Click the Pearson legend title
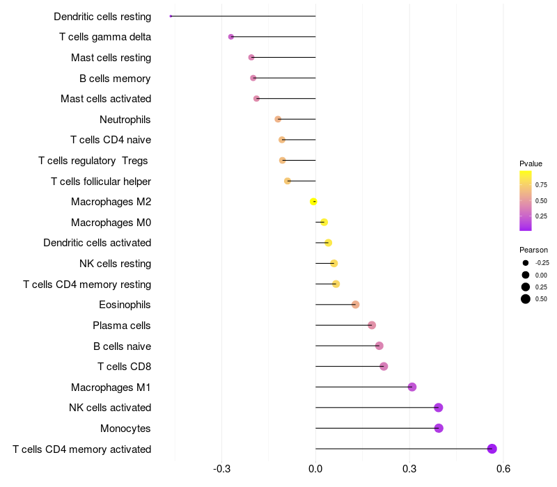This screenshot has height=487, width=557. [x=533, y=250]
